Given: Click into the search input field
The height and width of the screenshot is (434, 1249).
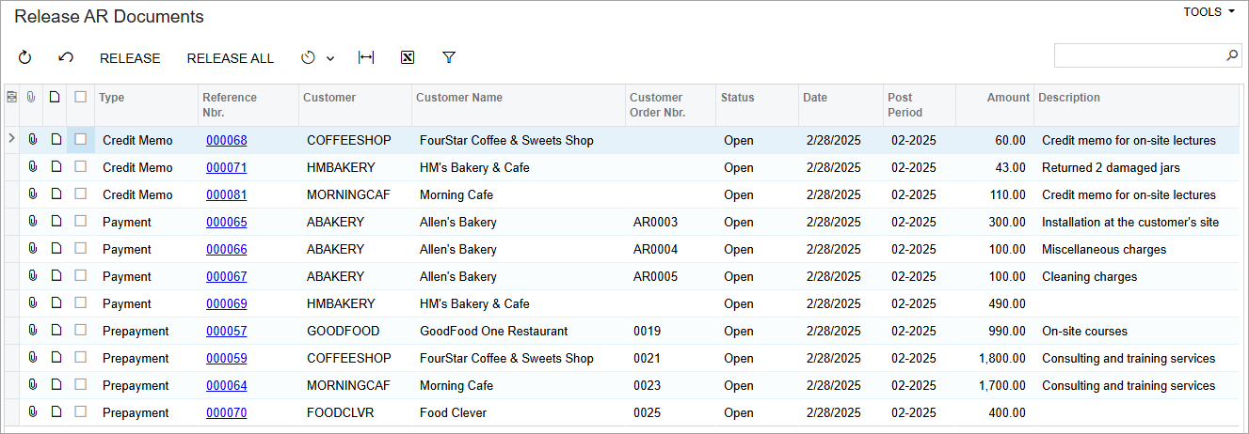Looking at the screenshot, I should pos(1137,56).
